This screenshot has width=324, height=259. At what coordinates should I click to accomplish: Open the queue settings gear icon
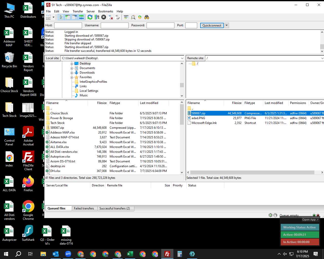coord(270,215)
